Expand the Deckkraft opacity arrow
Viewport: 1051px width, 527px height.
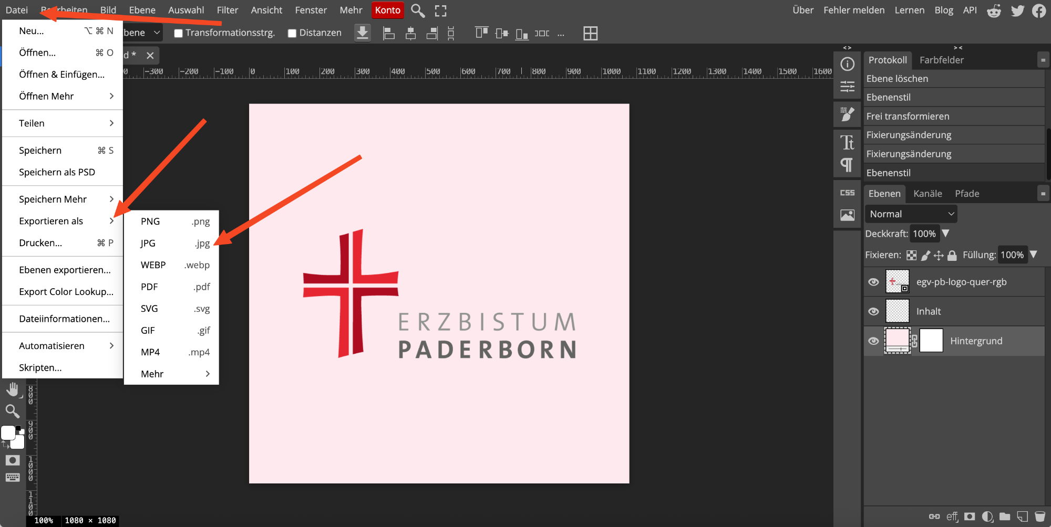click(945, 234)
